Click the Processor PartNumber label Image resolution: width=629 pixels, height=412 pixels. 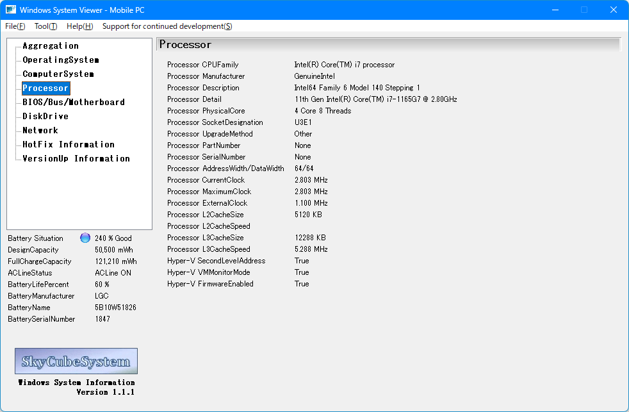[204, 145]
